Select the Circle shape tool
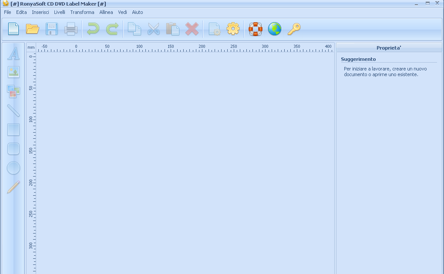This screenshot has height=274, width=444. pos(13,168)
